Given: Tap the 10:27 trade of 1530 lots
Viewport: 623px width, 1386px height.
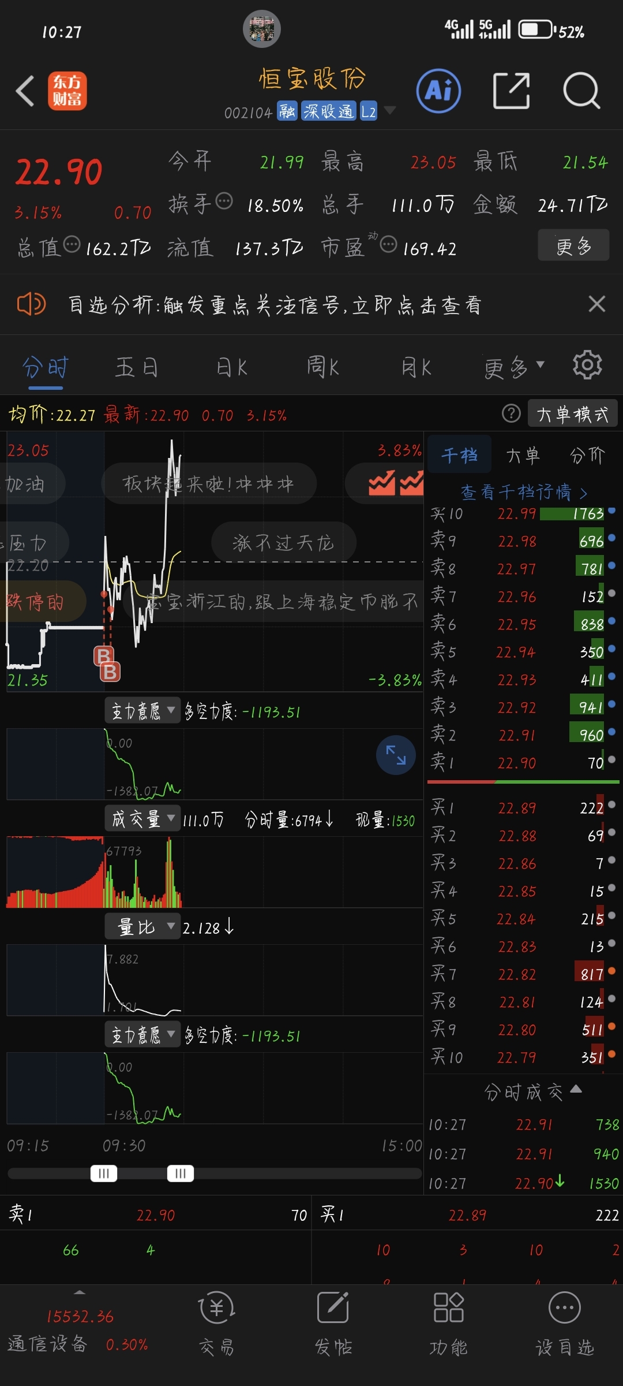Looking at the screenshot, I should pyautogui.click(x=523, y=1183).
